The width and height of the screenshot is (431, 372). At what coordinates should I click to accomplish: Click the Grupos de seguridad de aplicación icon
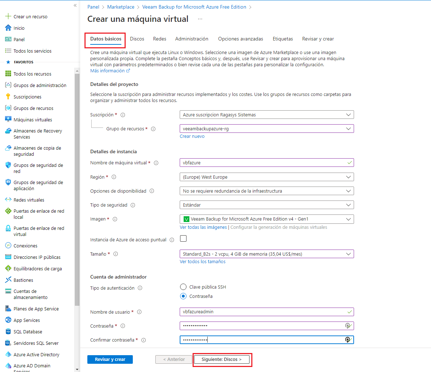click(8, 183)
